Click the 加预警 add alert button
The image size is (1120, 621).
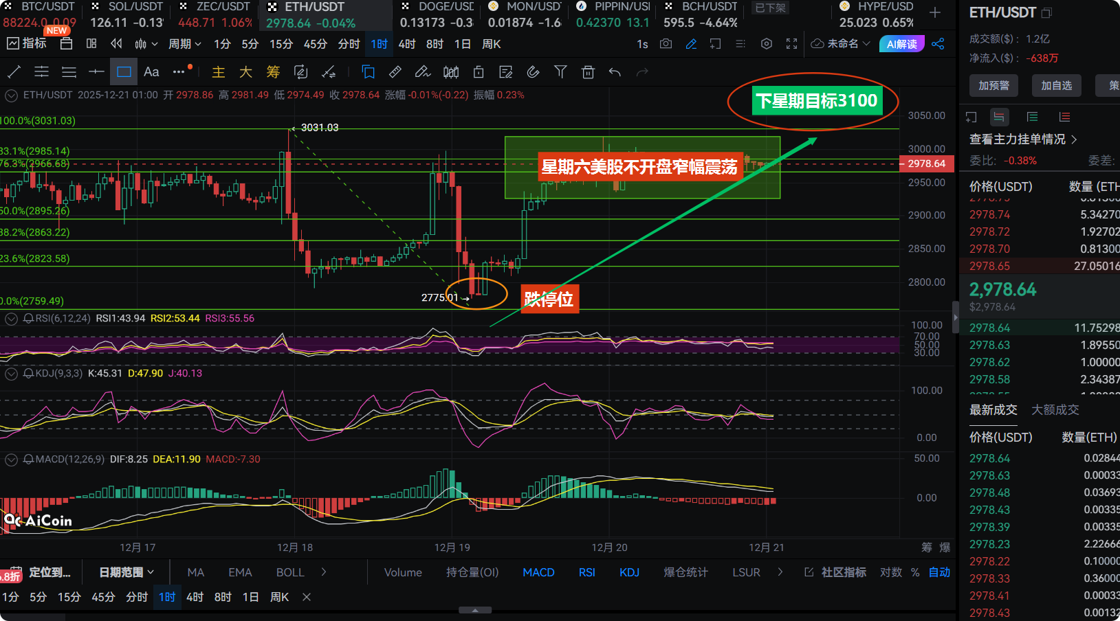(x=993, y=85)
